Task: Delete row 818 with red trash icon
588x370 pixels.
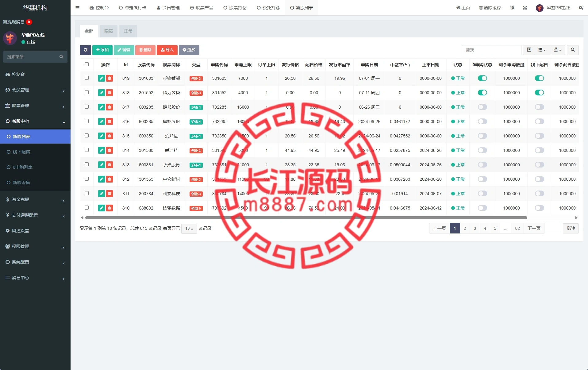Action: click(x=110, y=93)
